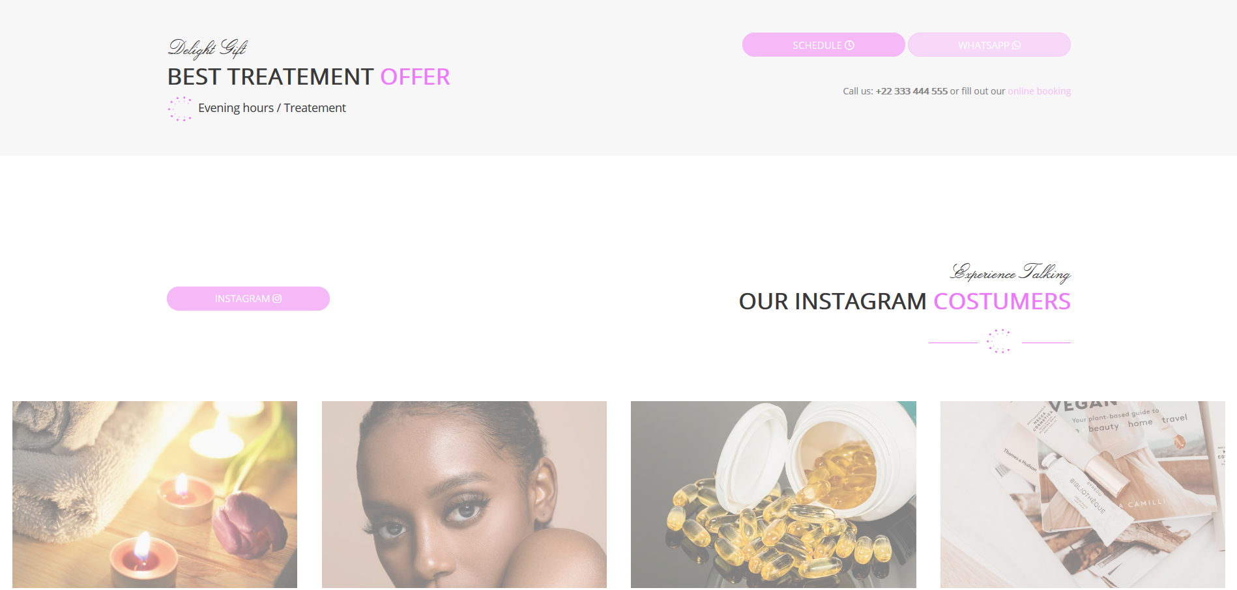Open the woman's face portrait photo
This screenshot has height=590, width=1237.
tap(464, 495)
